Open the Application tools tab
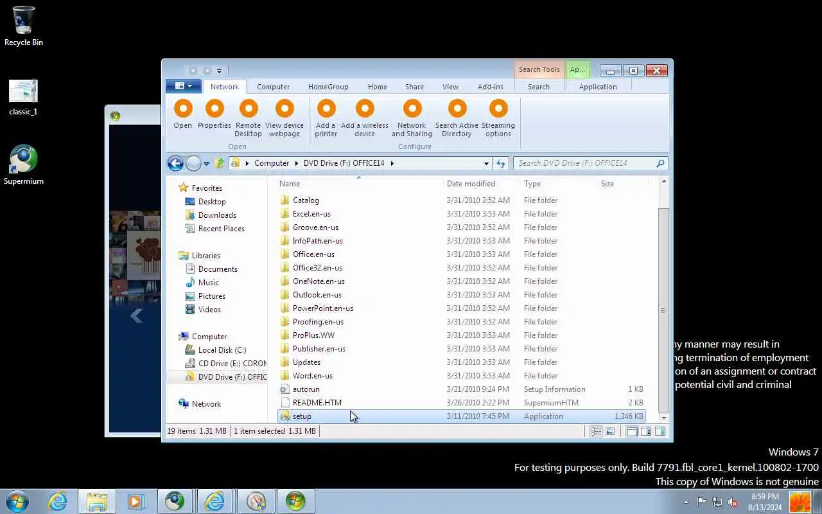 tap(598, 87)
